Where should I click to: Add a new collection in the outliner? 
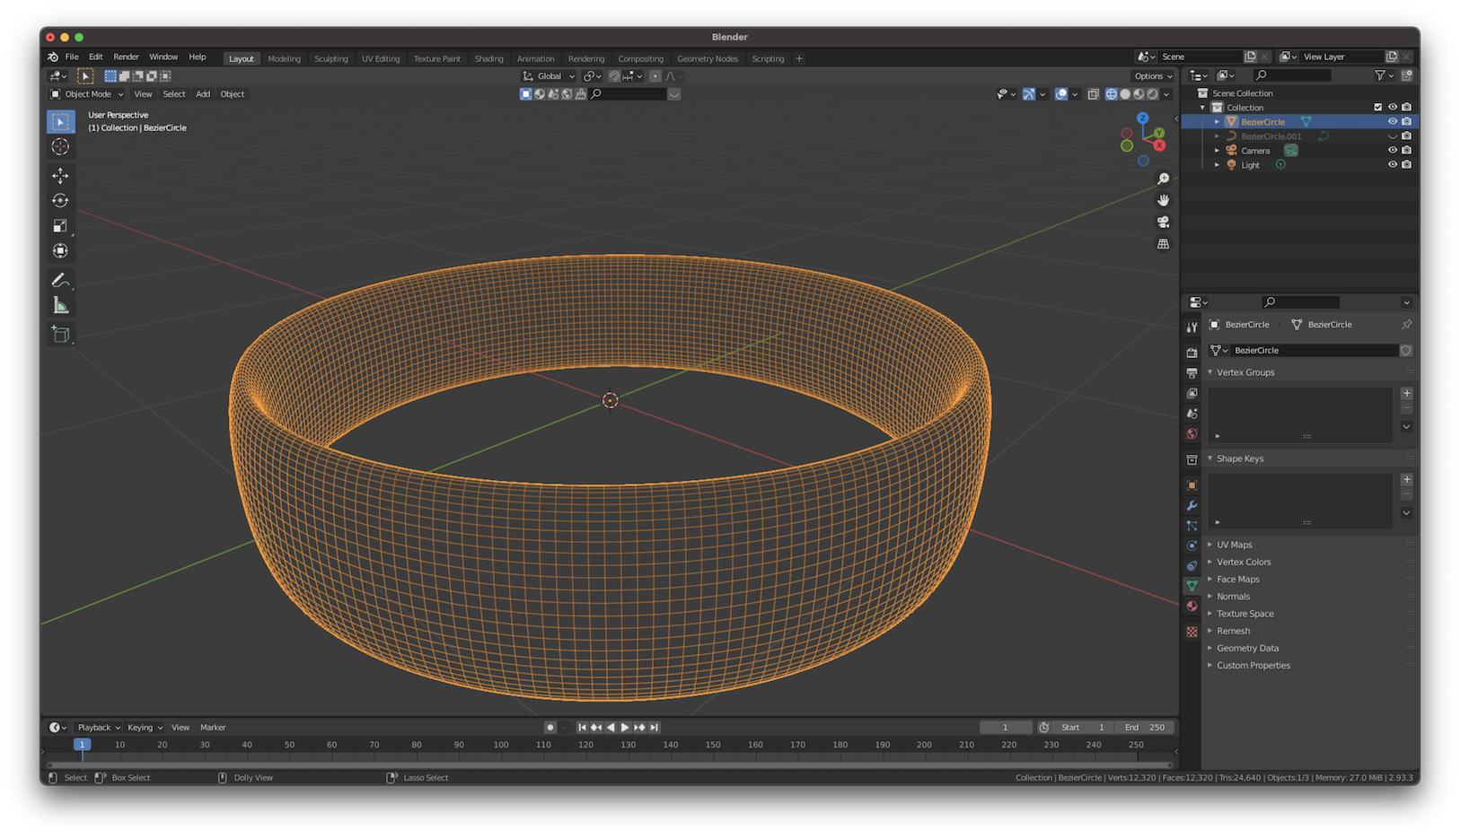click(1406, 75)
